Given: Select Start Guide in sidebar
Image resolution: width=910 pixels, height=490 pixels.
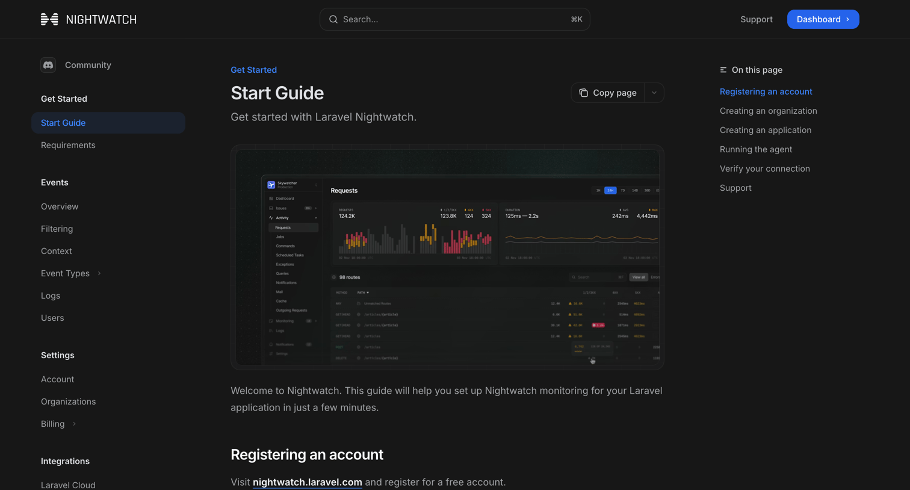Looking at the screenshot, I should (108, 123).
